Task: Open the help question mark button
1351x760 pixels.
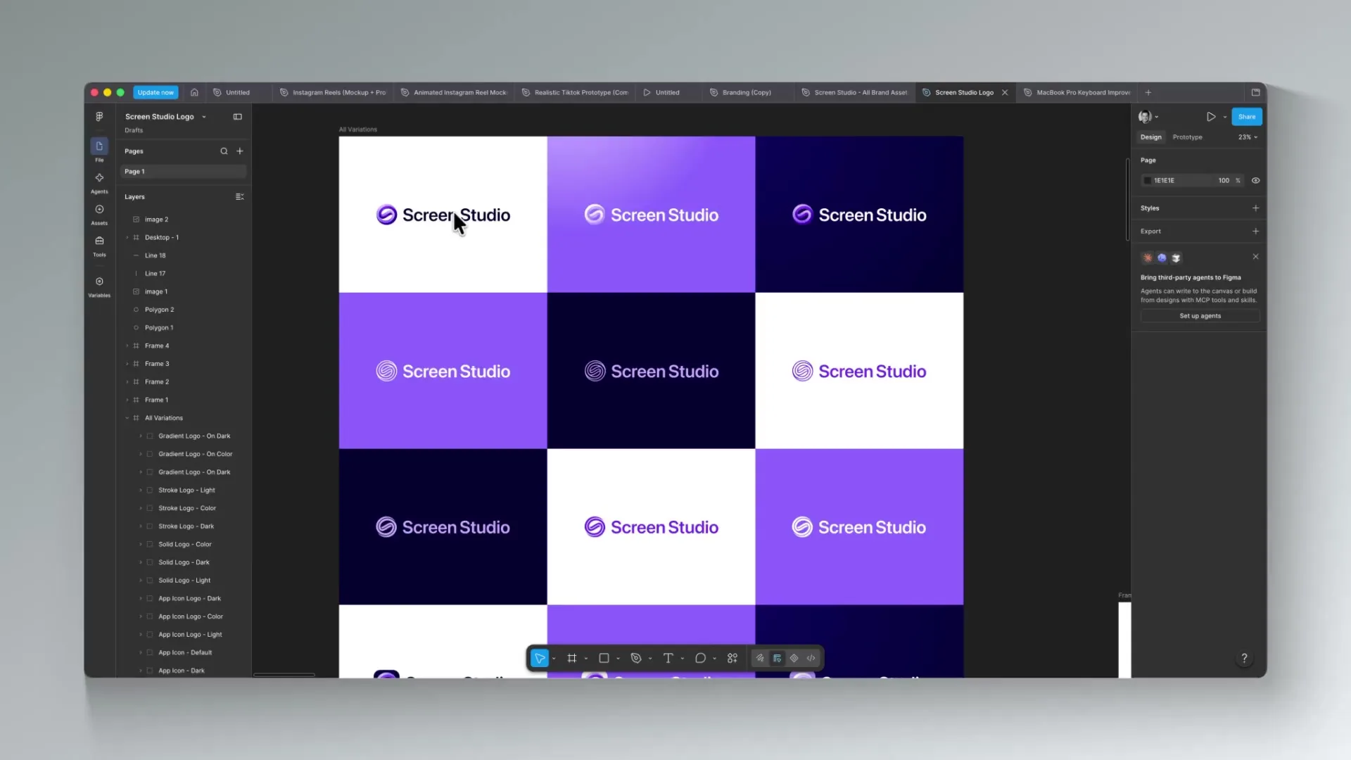Action: pos(1244,658)
